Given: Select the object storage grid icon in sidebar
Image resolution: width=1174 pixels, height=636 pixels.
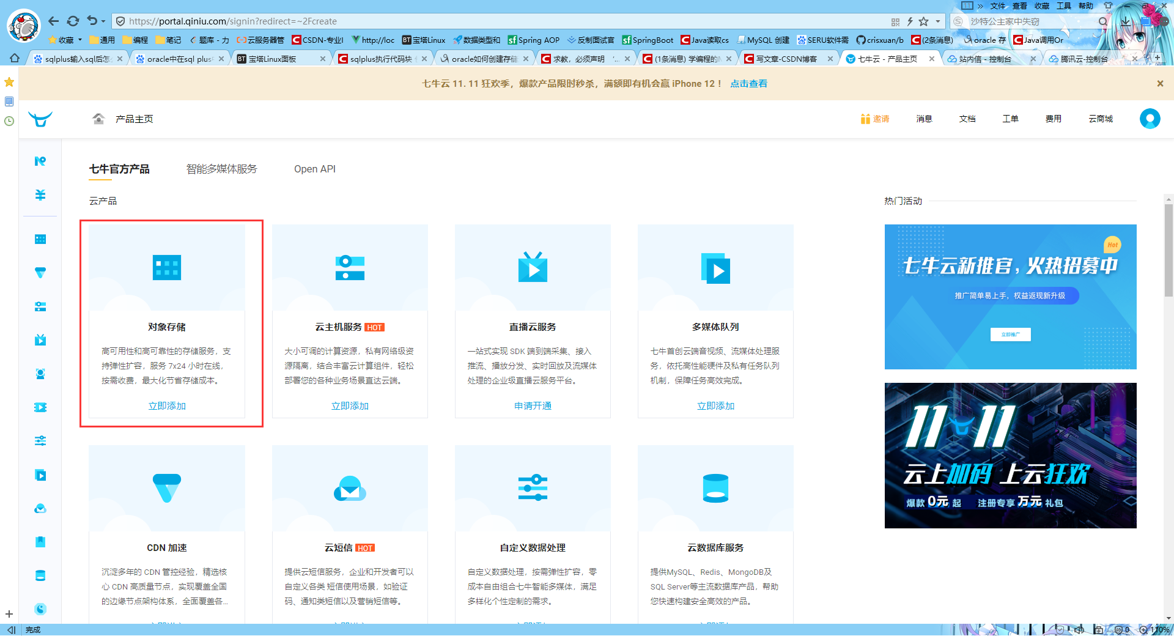Looking at the screenshot, I should 40,239.
